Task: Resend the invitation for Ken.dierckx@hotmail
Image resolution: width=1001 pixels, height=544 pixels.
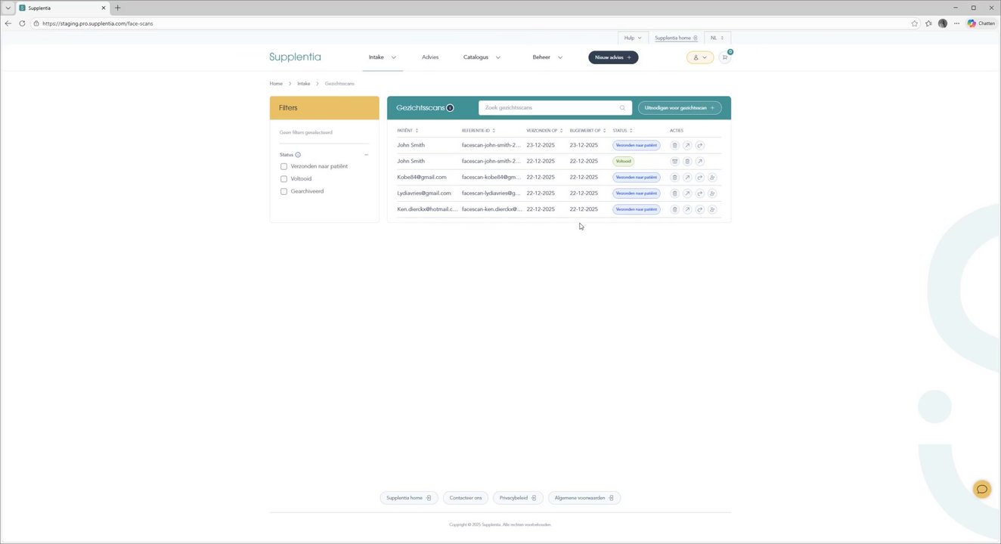Action: [700, 209]
